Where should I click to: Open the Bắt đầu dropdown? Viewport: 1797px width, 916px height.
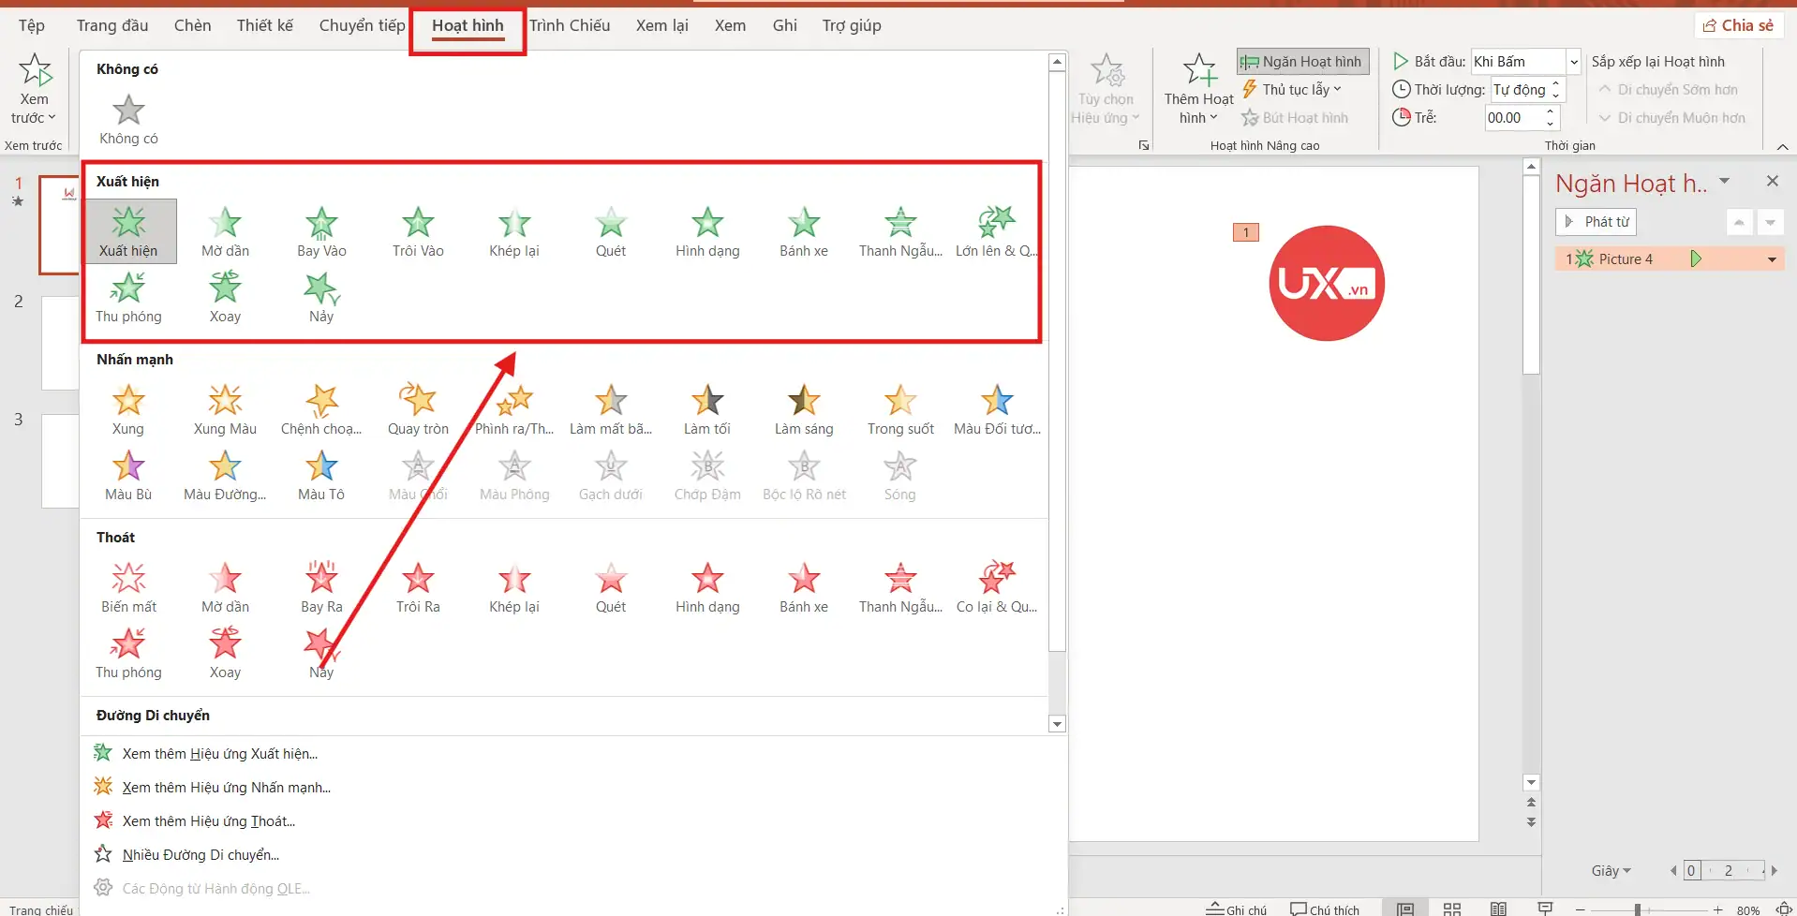pos(1574,62)
